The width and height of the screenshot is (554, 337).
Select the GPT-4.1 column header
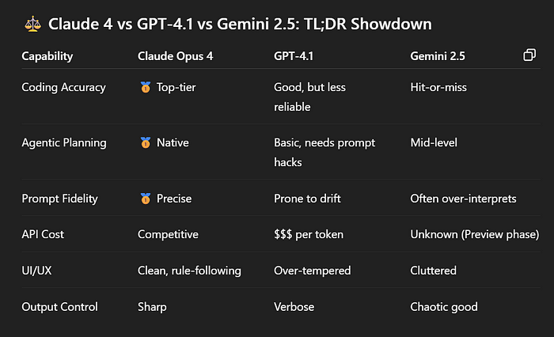click(294, 56)
